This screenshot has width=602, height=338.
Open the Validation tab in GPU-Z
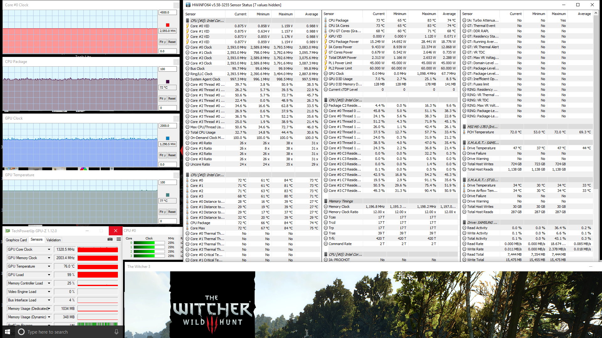[x=53, y=240]
